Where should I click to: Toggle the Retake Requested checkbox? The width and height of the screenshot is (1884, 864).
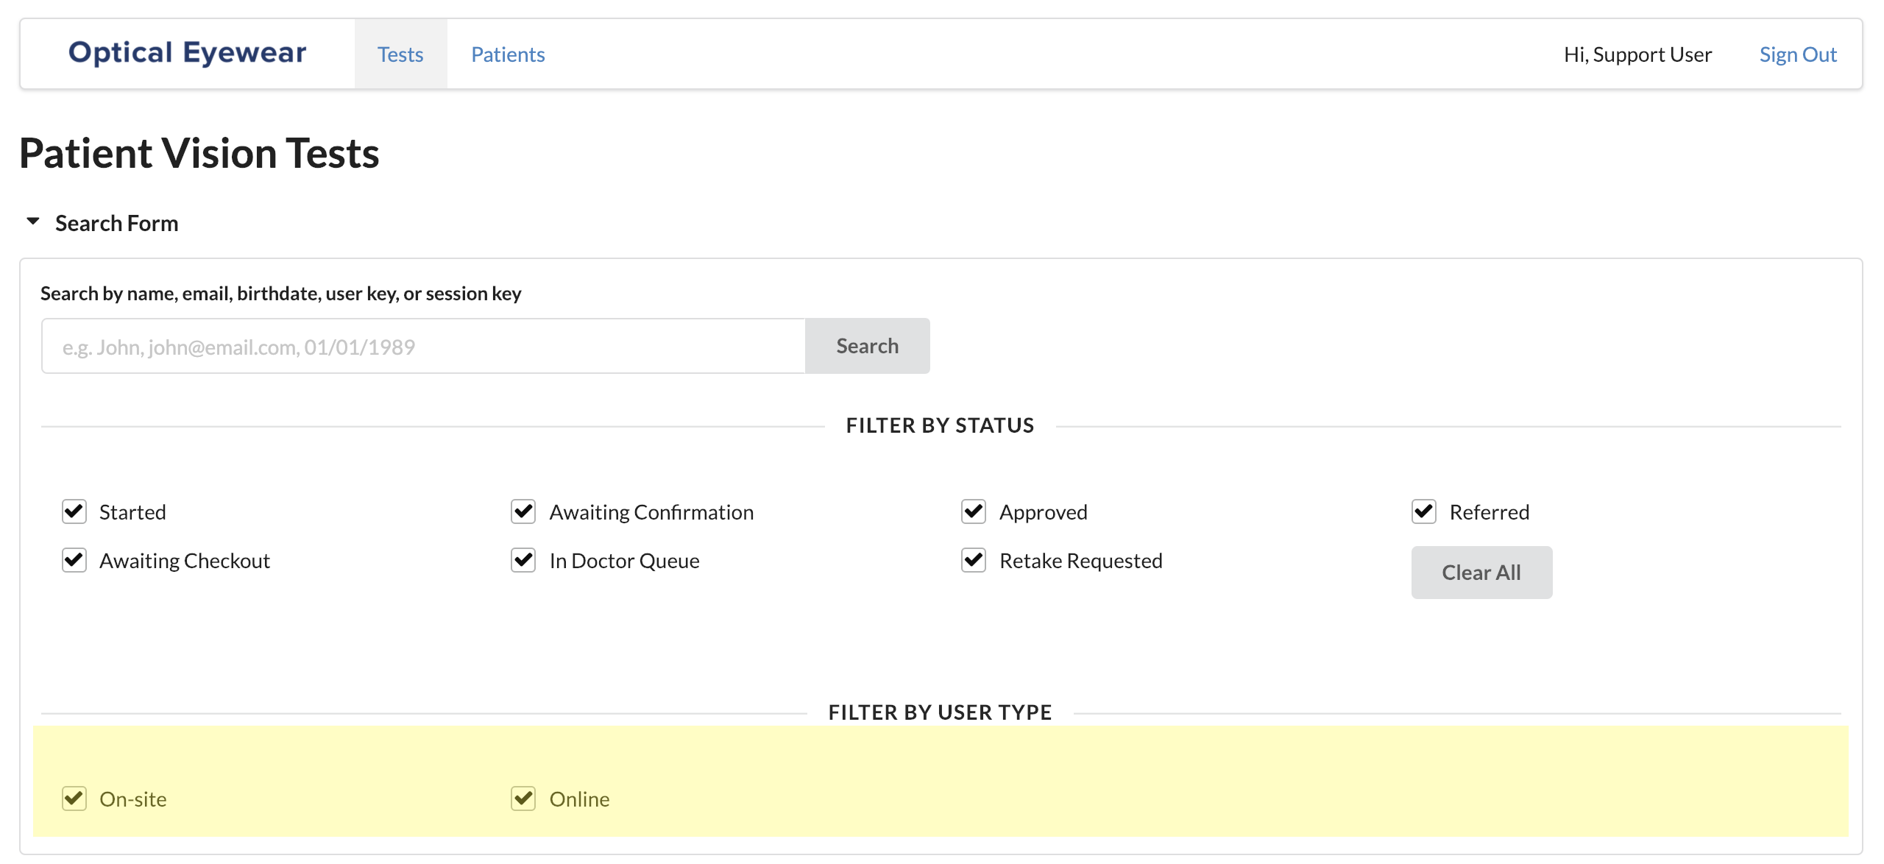coord(974,560)
